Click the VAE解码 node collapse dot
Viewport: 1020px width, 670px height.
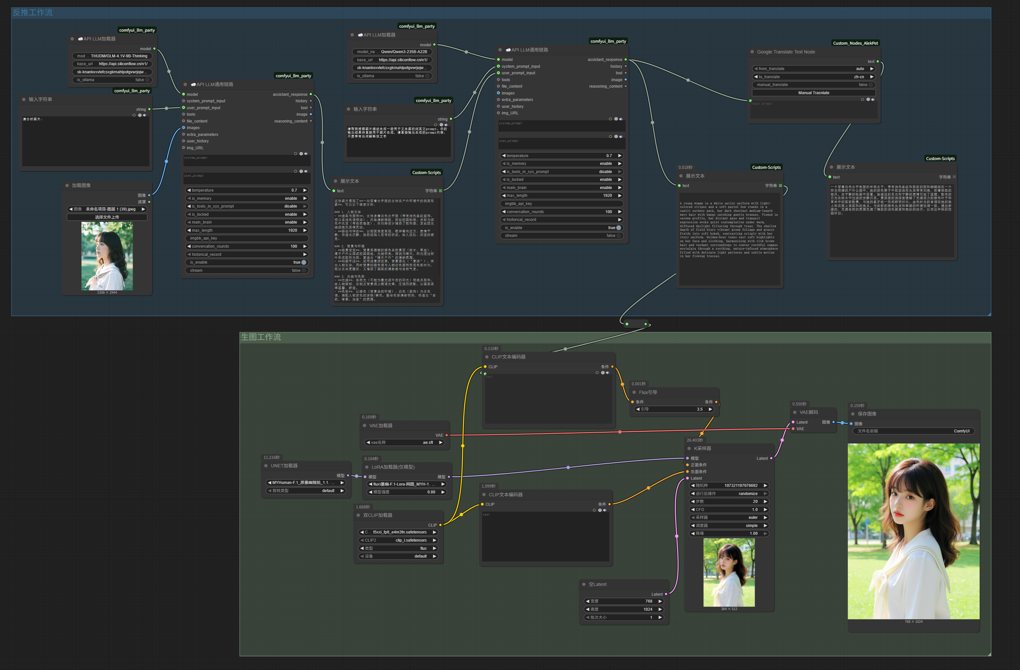[794, 413]
